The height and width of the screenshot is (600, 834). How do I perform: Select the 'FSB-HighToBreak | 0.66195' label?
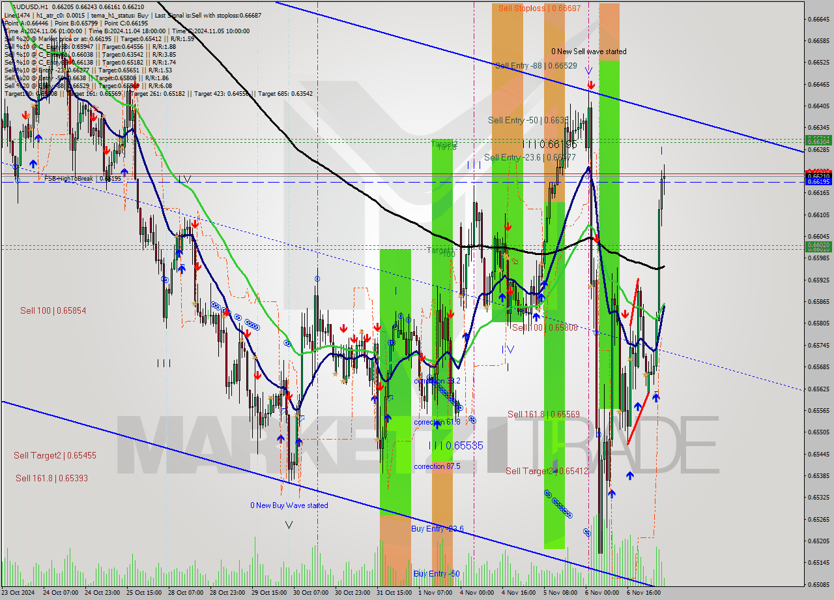(83, 178)
